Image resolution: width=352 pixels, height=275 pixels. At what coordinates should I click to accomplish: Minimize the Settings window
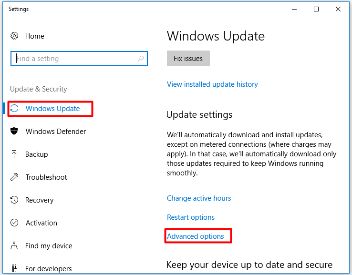pos(294,9)
